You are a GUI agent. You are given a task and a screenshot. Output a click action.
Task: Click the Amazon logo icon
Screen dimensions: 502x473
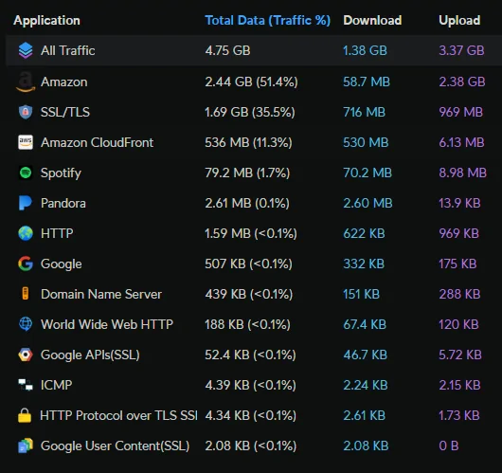(x=26, y=82)
